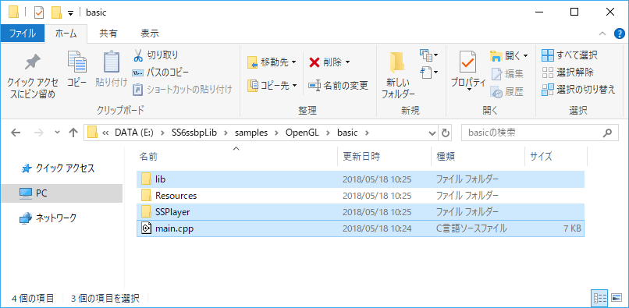The height and width of the screenshot is (308, 629).
Task: Select the main.cpp file
Action: pos(361,228)
